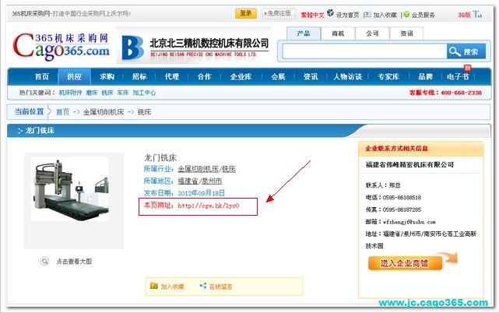Click the phone number 0595-86188518
Viewport: 499px width, 313px height.
(x=402, y=198)
